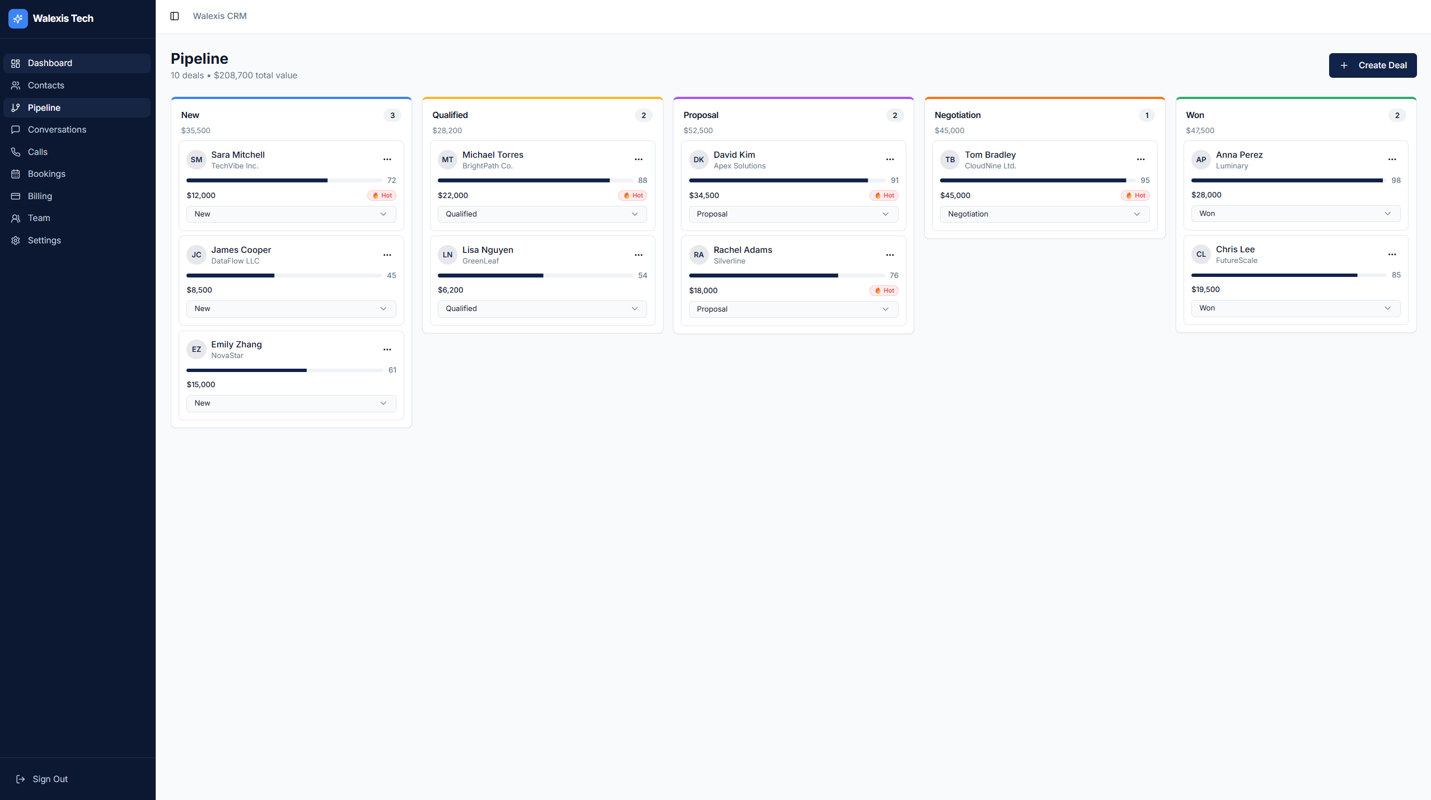
Task: Select the Contacts icon in sidebar
Action: coord(16,85)
